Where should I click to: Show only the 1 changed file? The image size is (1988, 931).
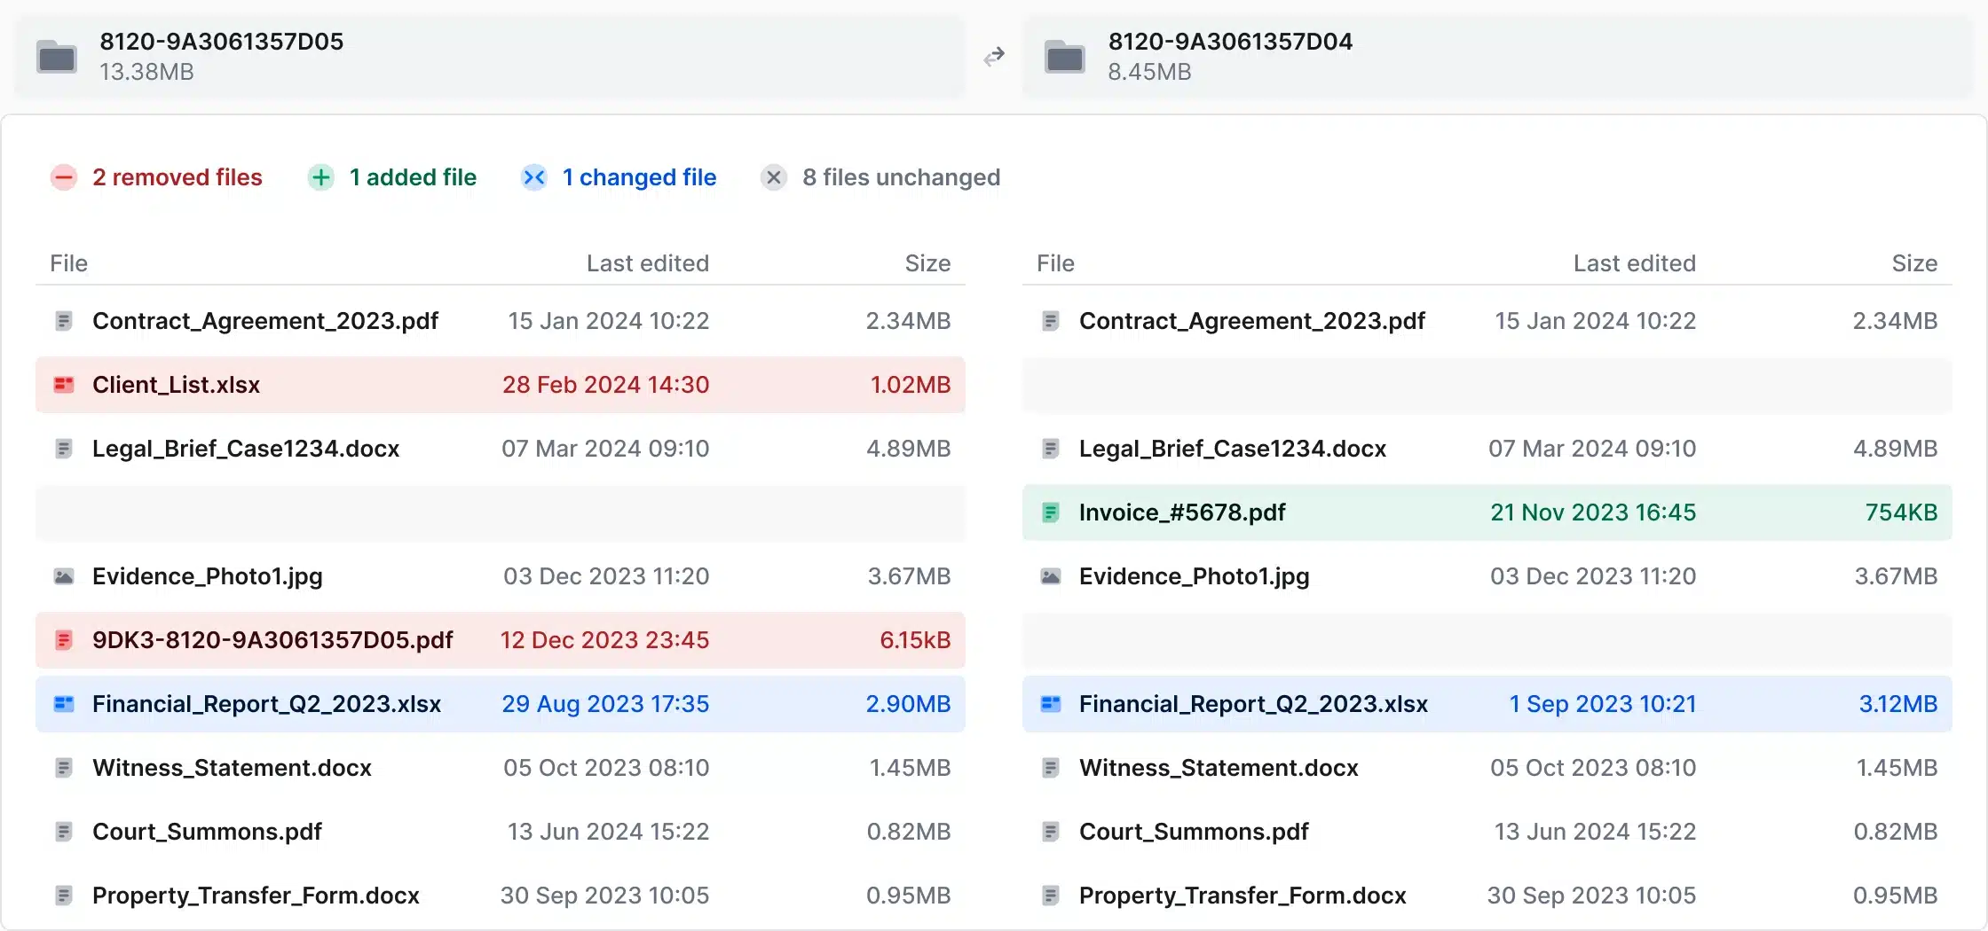click(639, 177)
